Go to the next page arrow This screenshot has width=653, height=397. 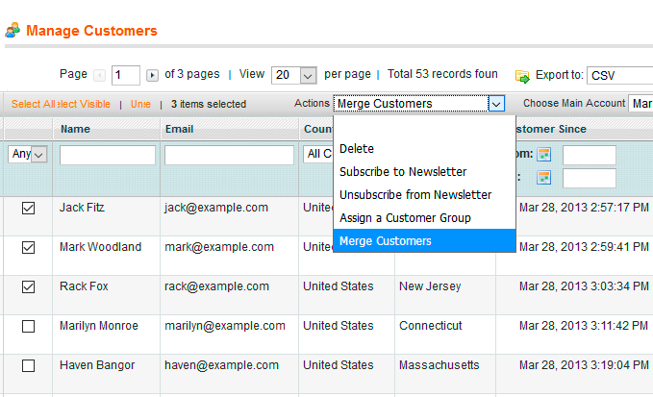tap(152, 75)
